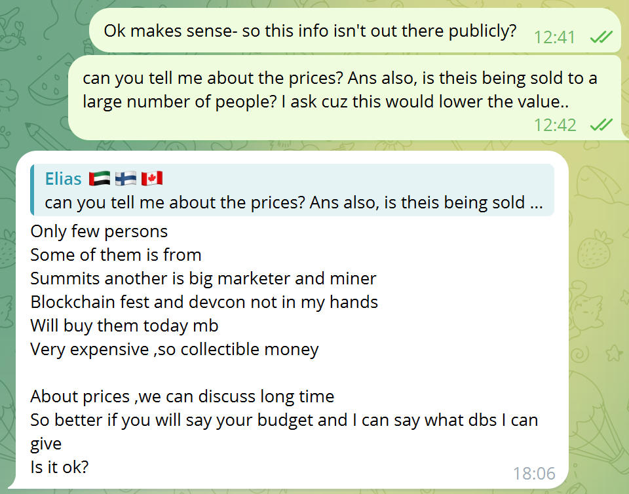629x494 pixels.
Task: Click the "Very expensive, so collectible money" line
Action: (174, 349)
